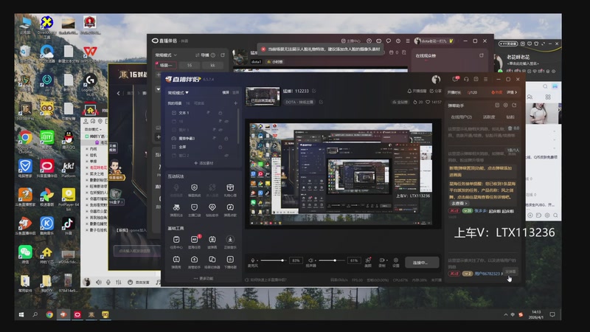Mute the 扬声器 speaker icon

[x=310, y=260]
